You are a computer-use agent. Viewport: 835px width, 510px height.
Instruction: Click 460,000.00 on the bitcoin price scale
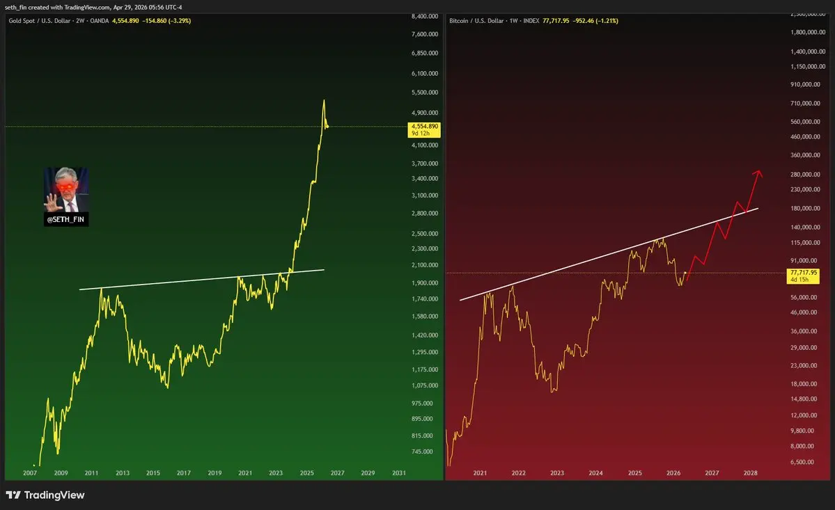[x=805, y=136]
